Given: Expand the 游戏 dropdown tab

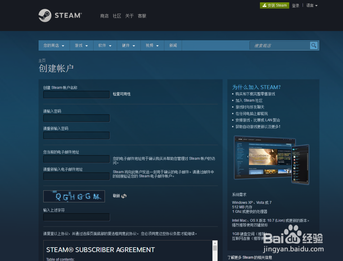Looking at the screenshot, I should pyautogui.click(x=81, y=45).
